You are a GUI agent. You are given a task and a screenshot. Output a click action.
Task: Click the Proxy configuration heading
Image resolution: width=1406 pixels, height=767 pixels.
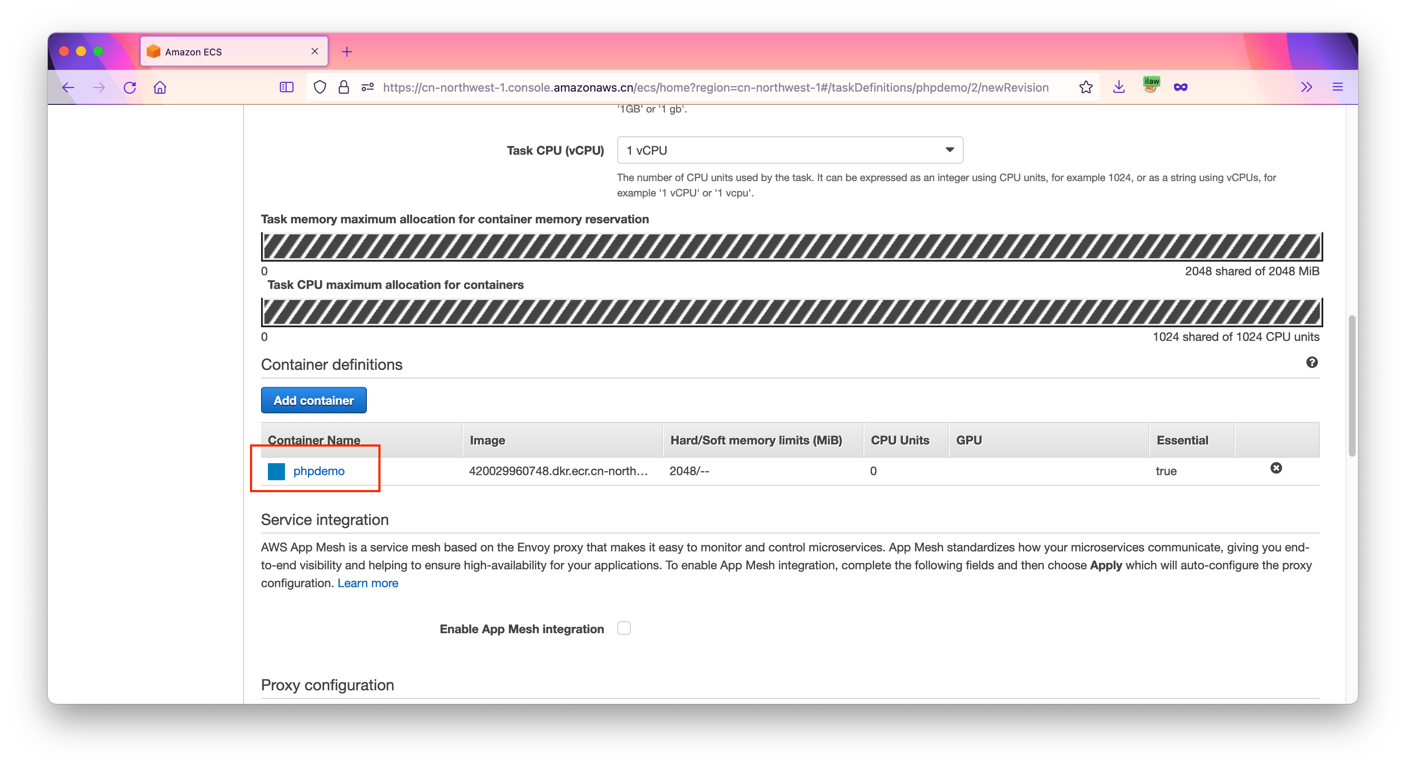tap(328, 685)
